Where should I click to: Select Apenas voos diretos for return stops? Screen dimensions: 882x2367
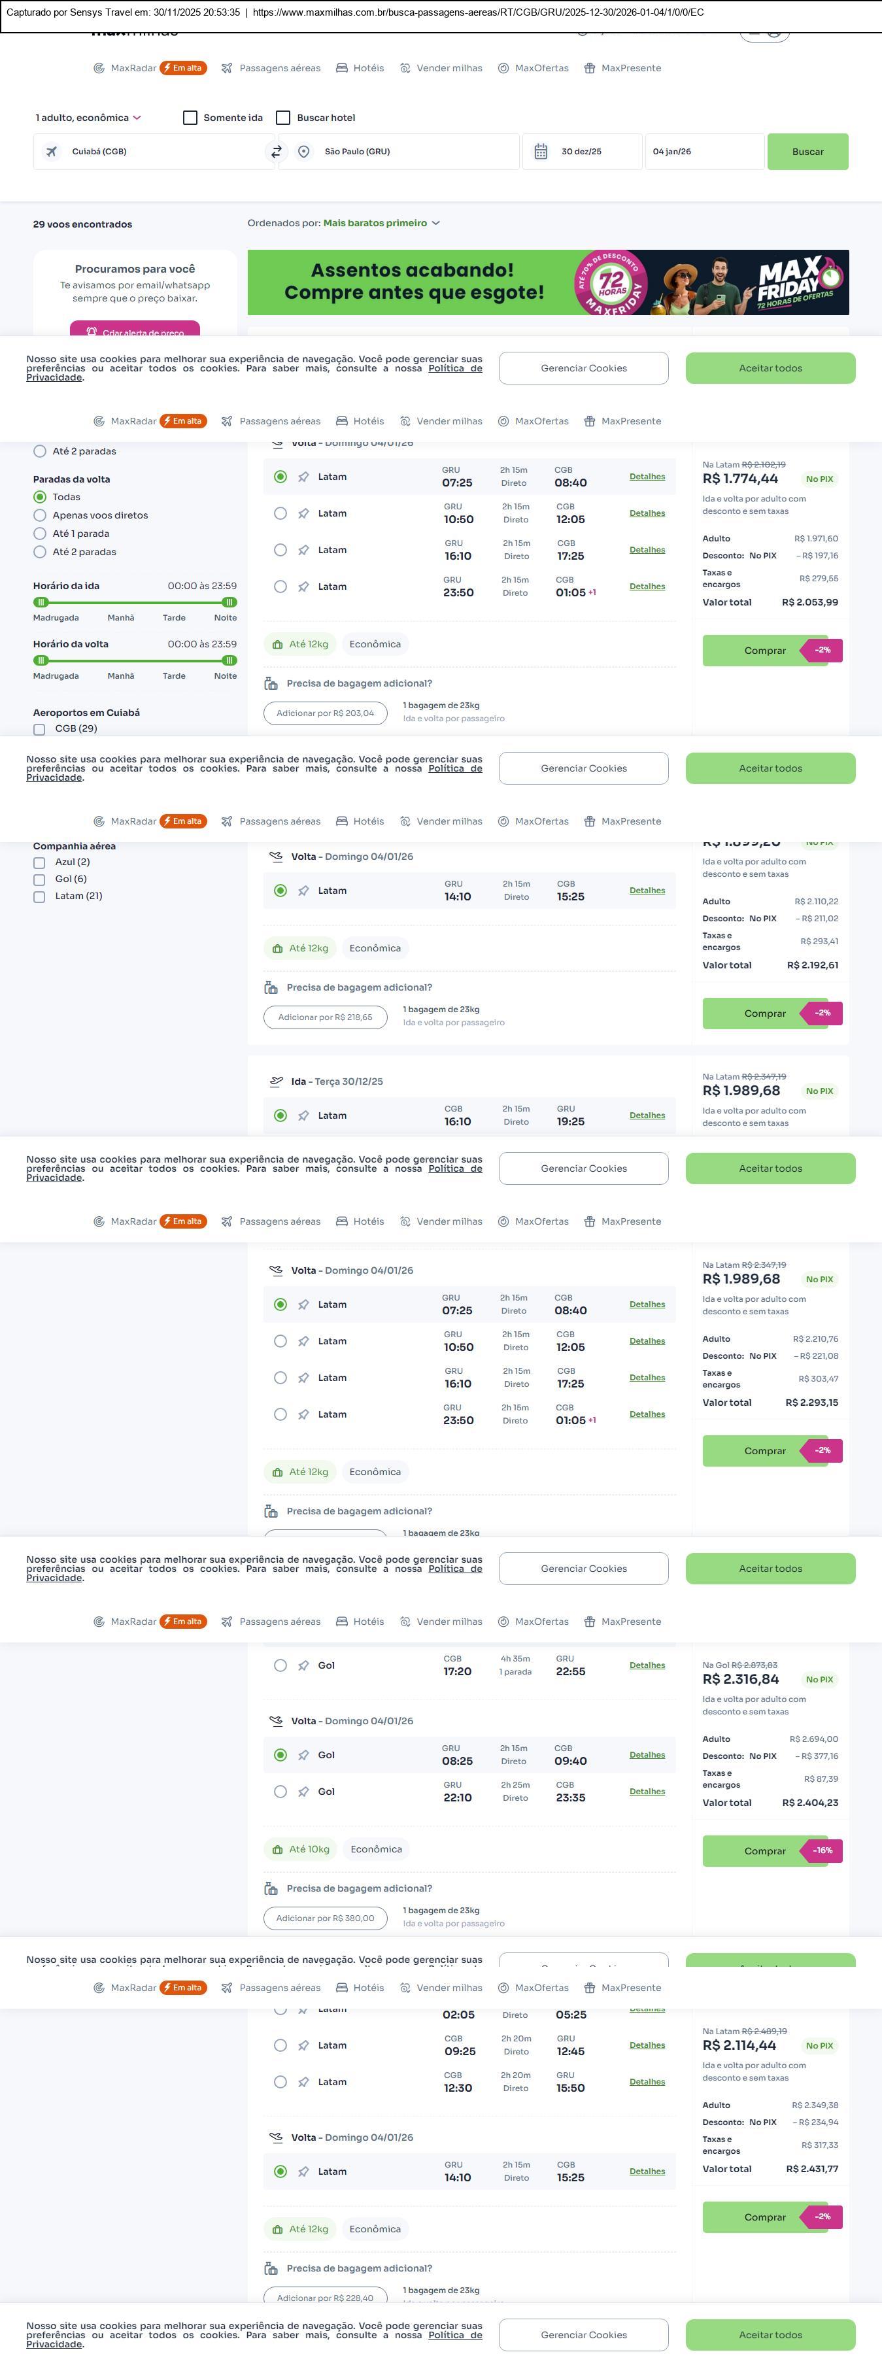(39, 515)
